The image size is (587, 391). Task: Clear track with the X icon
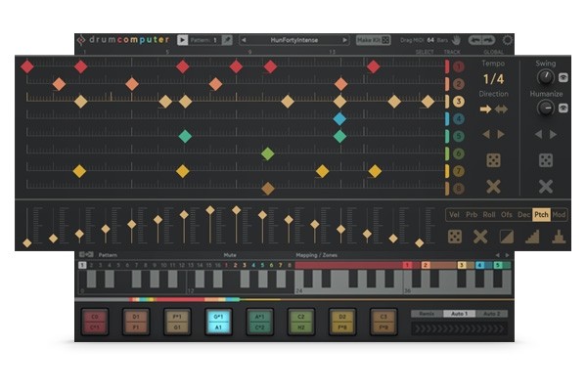[x=493, y=187]
